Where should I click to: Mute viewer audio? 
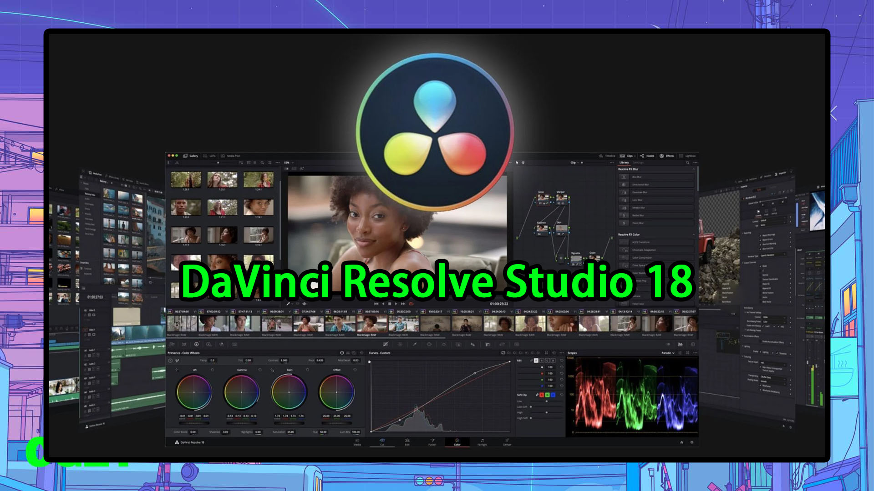point(305,303)
